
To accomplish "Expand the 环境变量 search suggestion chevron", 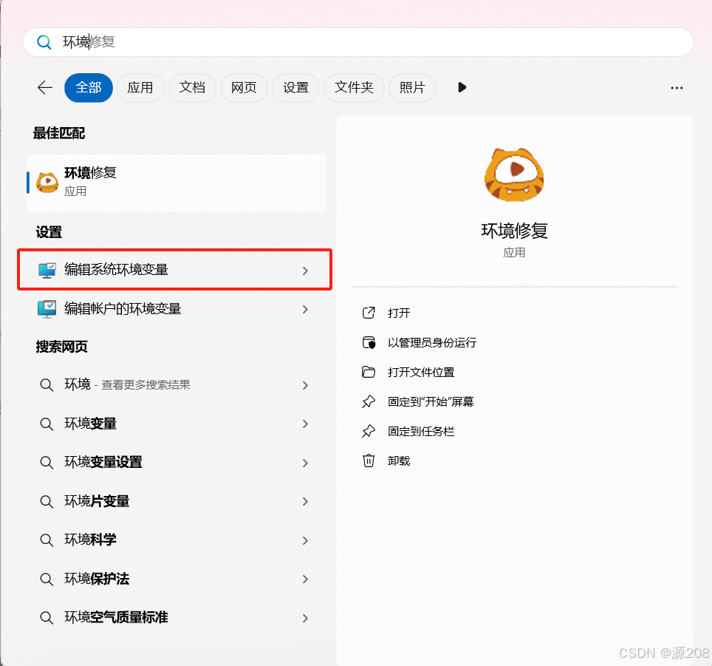I will pos(305,424).
